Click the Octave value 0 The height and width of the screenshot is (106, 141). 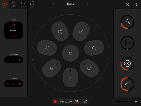[x=14, y=84]
